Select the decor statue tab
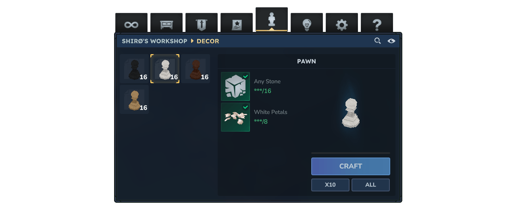Viewport: 516px width, 210px height. 271,19
